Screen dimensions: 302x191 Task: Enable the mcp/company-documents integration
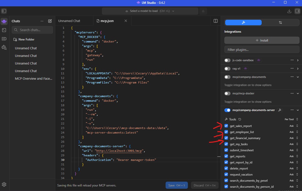pyautogui.click(x=227, y=77)
